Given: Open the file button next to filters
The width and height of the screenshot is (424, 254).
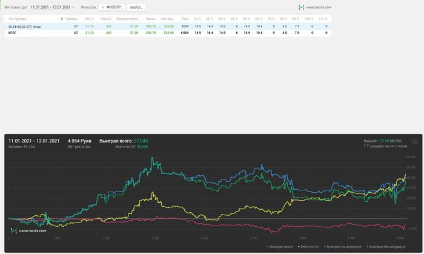Looking at the screenshot, I should [136, 7].
